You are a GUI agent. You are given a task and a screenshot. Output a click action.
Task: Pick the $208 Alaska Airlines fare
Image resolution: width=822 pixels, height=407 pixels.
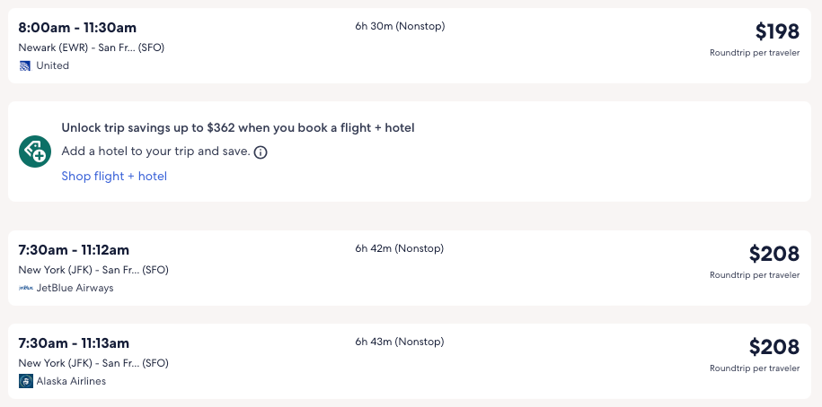click(773, 347)
